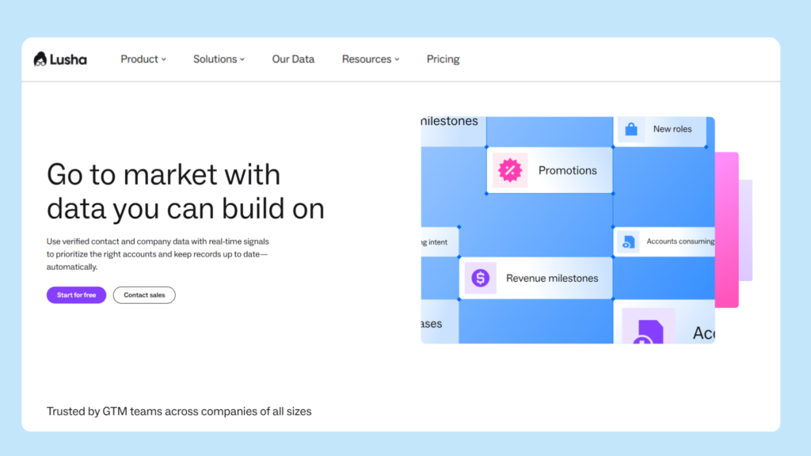Click the New roles card label
The image size is (811, 456).
pyautogui.click(x=672, y=129)
